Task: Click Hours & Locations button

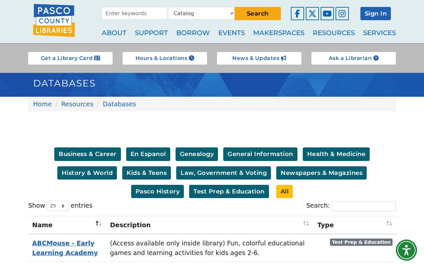Action: click(165, 58)
